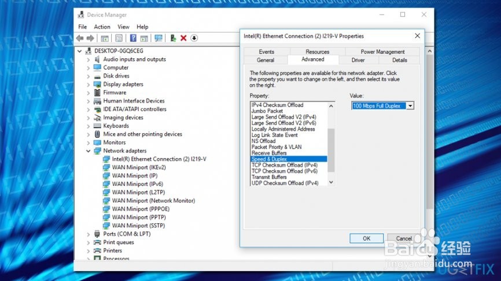Viewport: 501px width, 281px height.
Task: Click the Properties sheet toolbar icon
Action: [119, 38]
